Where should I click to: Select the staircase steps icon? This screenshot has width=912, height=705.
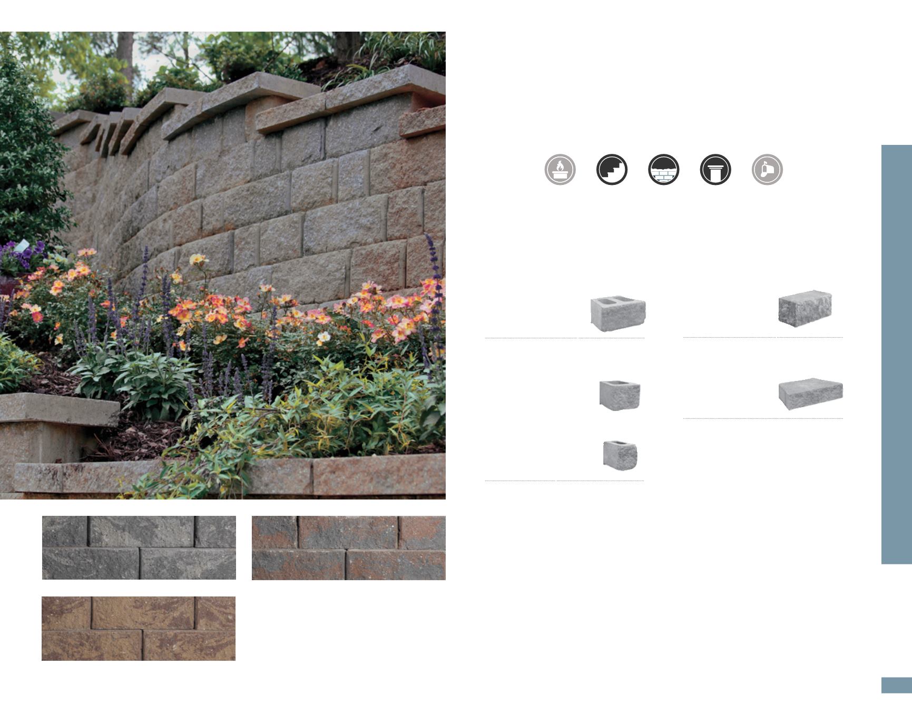pos(612,170)
